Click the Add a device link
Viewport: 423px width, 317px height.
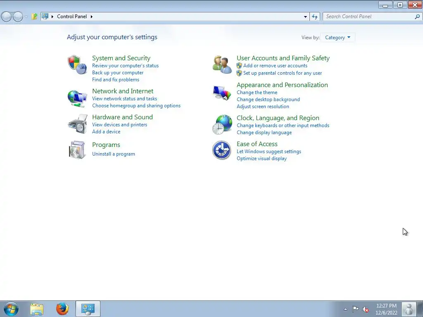(x=106, y=132)
